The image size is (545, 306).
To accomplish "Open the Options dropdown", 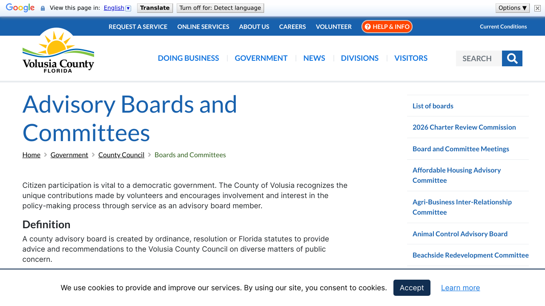I will point(512,7).
